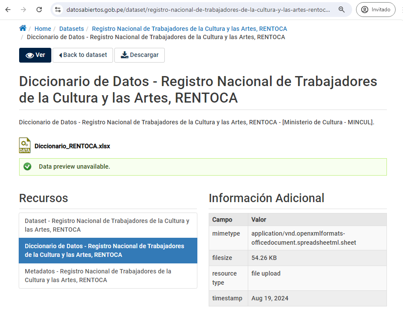Select Metadatos resource in Recursos list

108,276
